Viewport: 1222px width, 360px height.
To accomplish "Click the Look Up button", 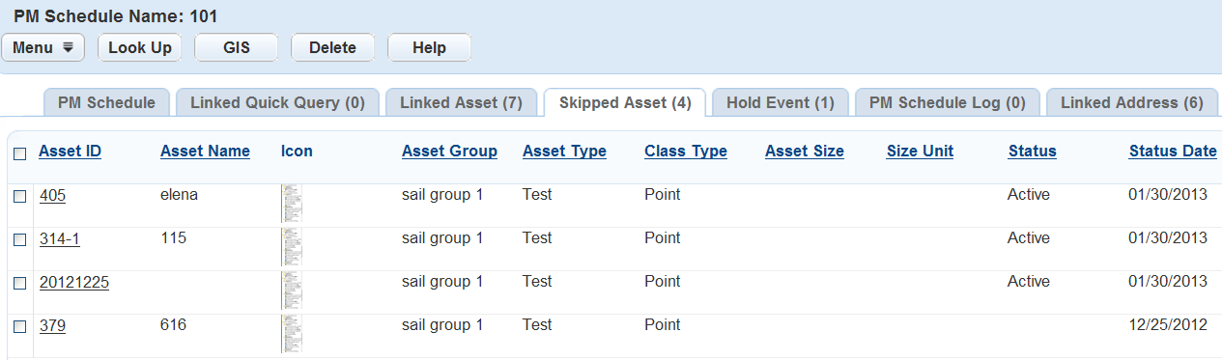I will pos(140,47).
